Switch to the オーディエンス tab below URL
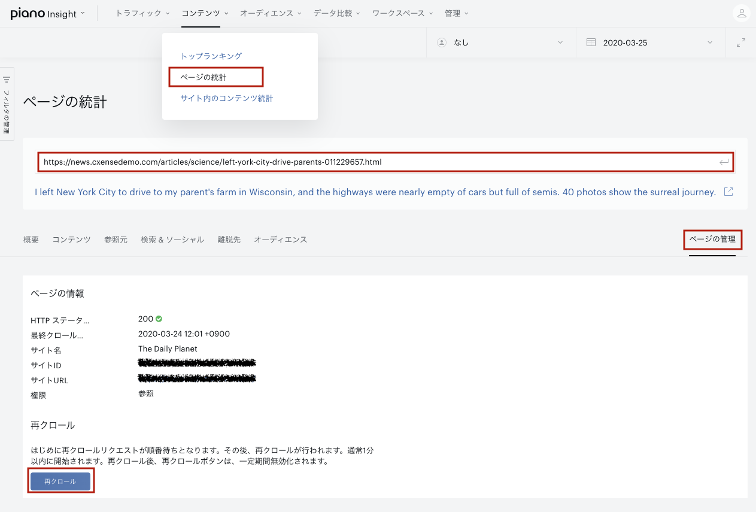This screenshot has height=512, width=756. click(281, 240)
